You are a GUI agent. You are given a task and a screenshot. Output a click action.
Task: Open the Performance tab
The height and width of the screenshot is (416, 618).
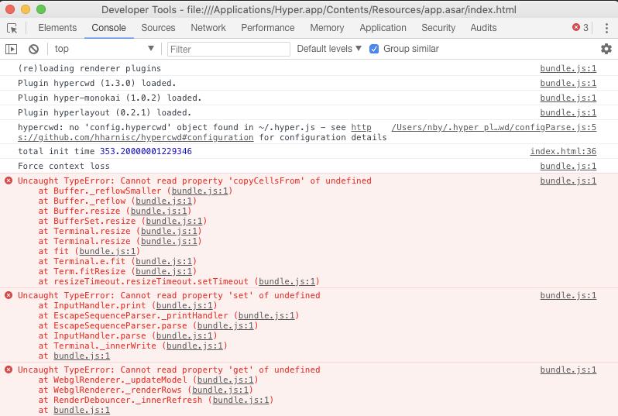(268, 28)
